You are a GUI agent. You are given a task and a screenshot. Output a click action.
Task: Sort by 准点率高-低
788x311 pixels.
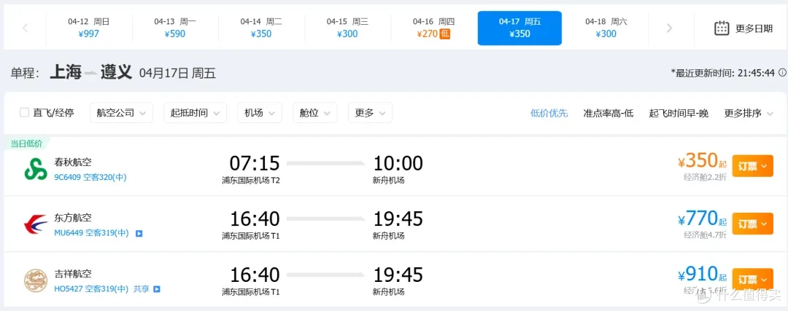609,114
